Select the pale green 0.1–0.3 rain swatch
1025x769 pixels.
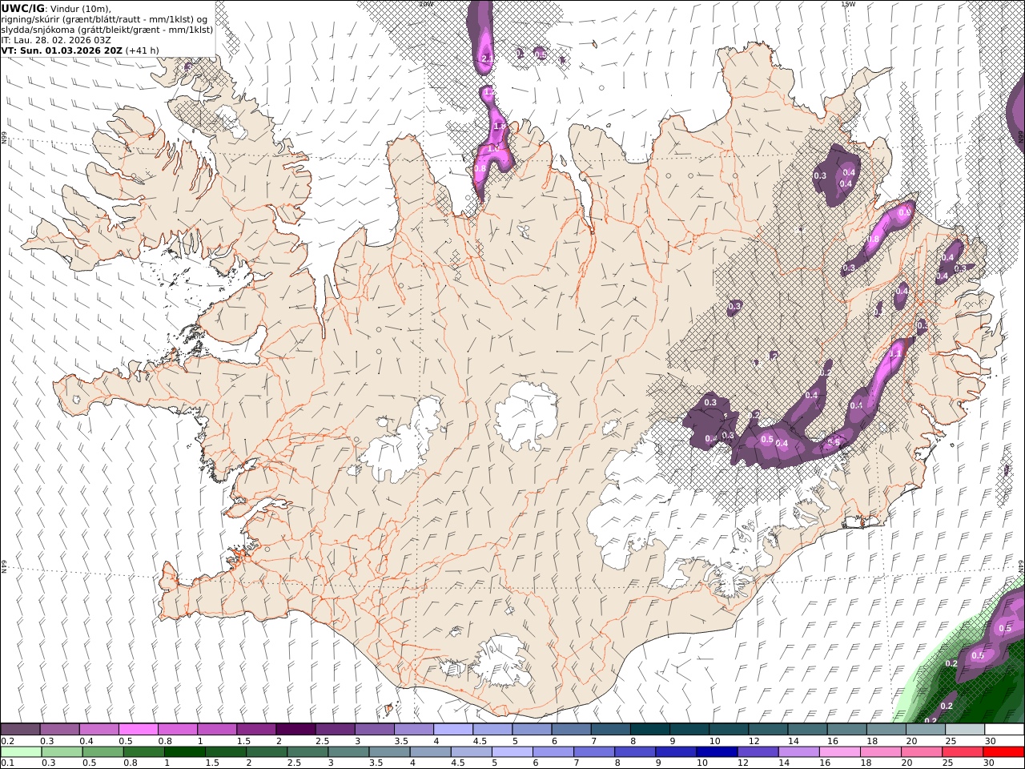[21, 752]
